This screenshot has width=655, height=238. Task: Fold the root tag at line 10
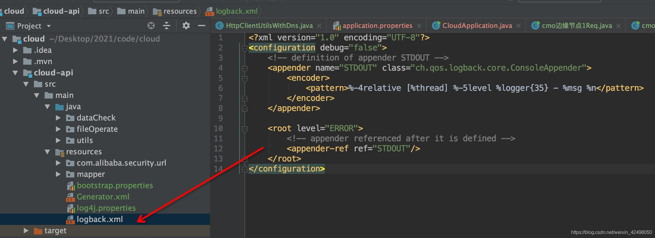click(x=245, y=129)
